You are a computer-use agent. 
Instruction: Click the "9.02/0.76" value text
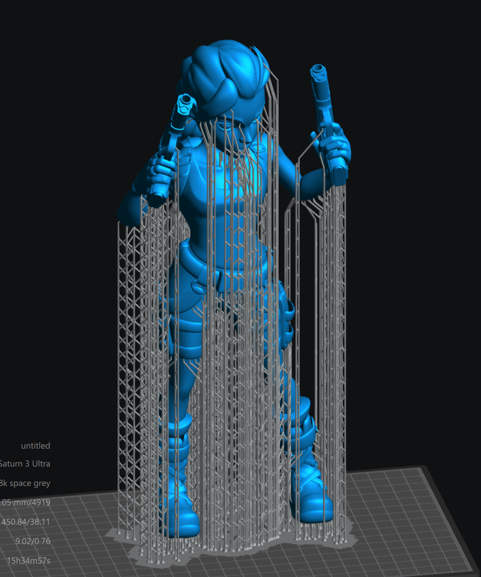click(x=33, y=542)
